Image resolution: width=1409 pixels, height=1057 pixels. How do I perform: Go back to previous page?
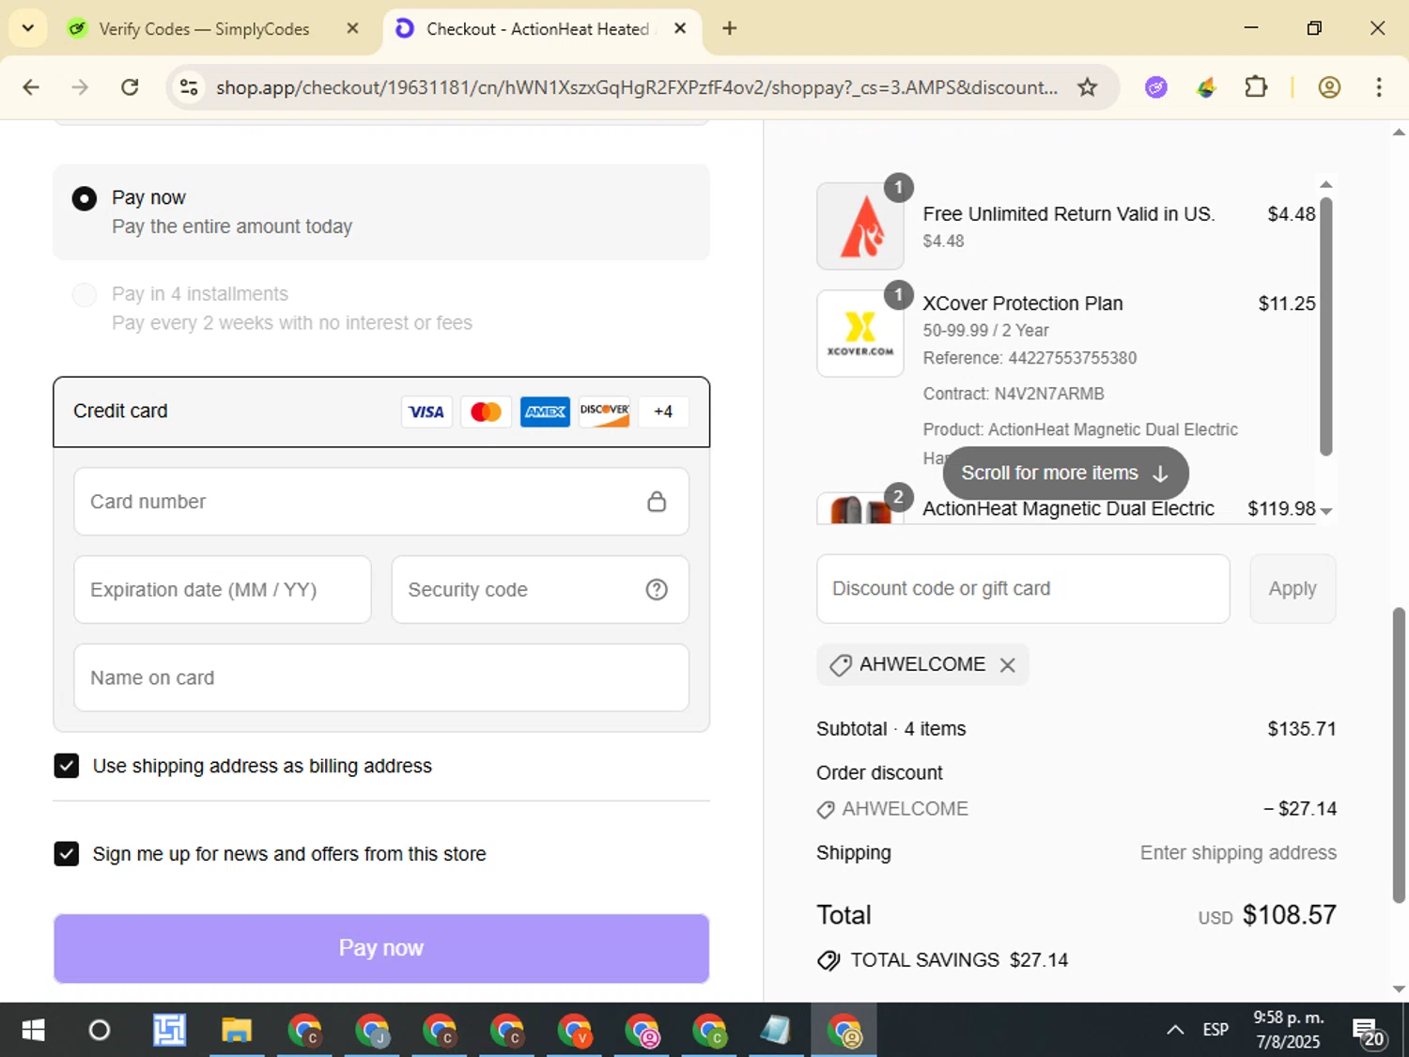click(x=31, y=87)
